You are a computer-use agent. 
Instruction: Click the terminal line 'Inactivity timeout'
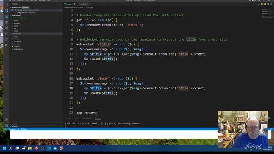(103, 124)
